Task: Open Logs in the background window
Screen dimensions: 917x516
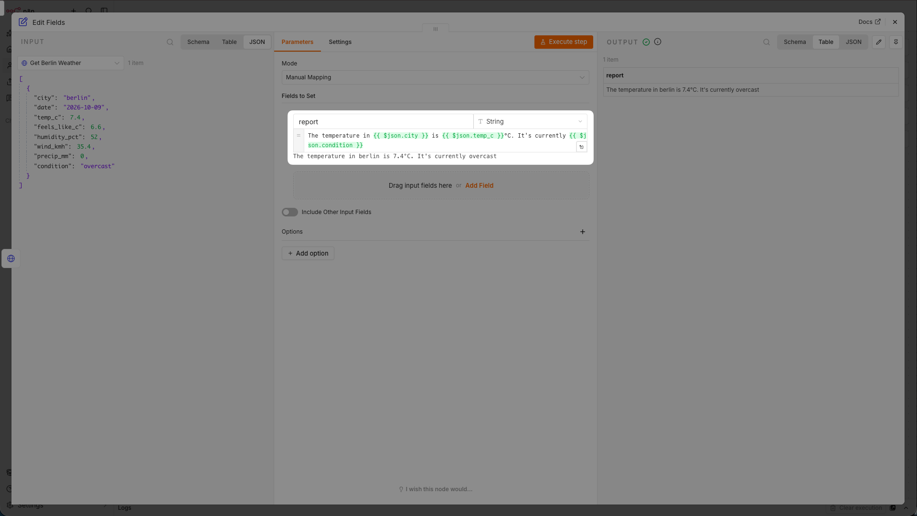Action: 125,508
